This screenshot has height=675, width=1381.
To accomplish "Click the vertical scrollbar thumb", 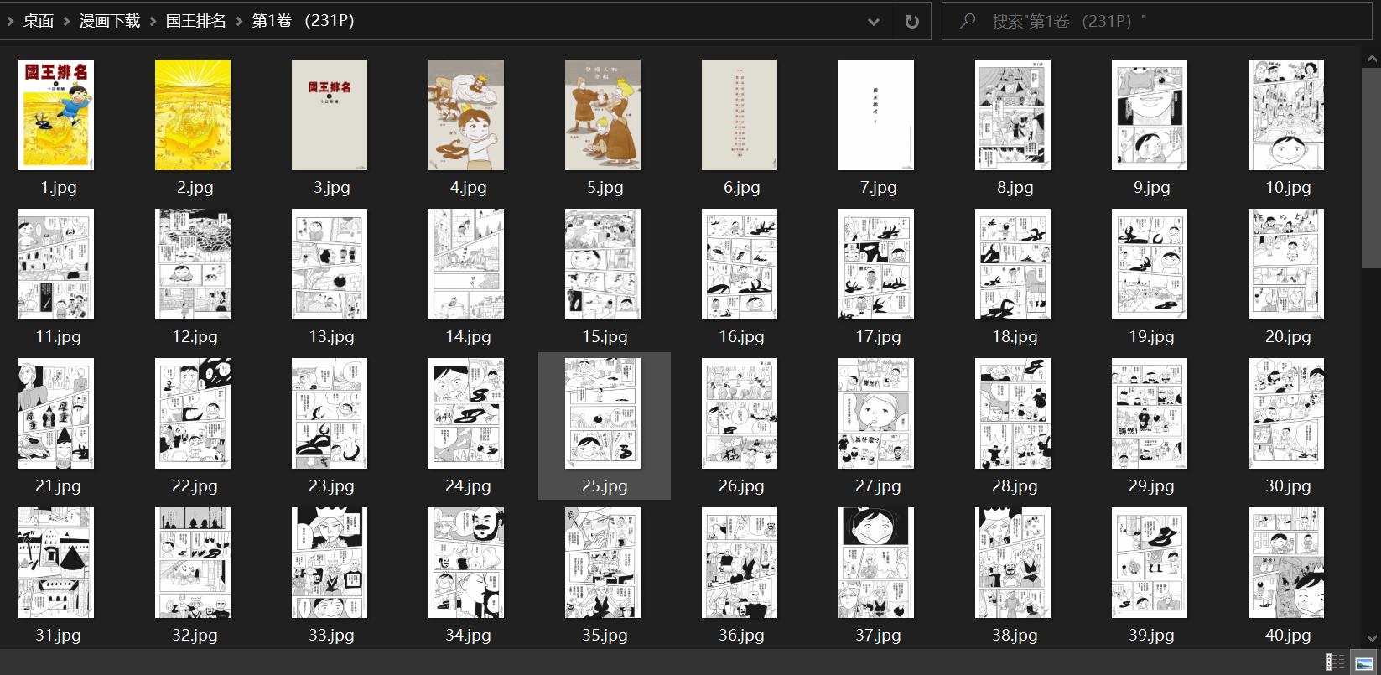I will (x=1372, y=169).
